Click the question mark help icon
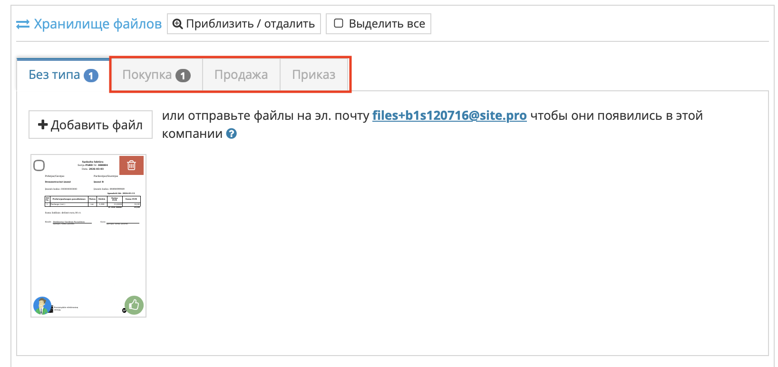This screenshot has width=778, height=367. click(x=232, y=134)
